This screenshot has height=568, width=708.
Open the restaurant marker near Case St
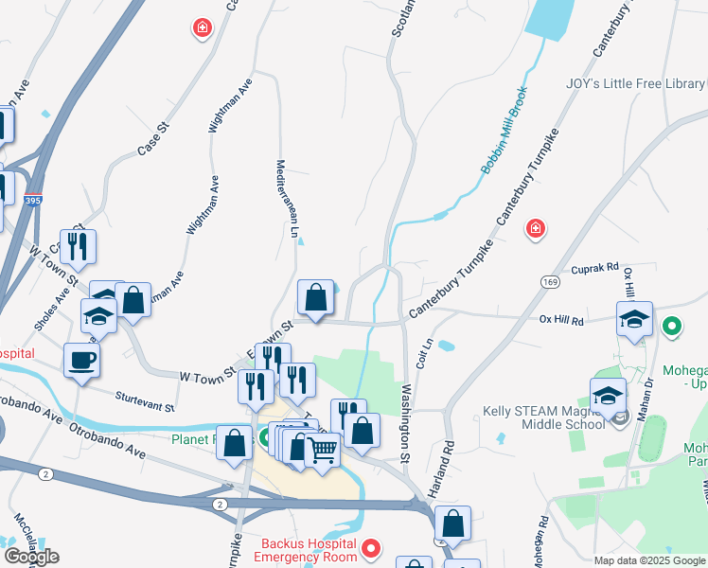[x=79, y=250]
